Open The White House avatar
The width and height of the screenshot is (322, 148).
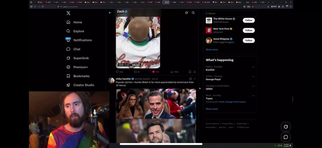(209, 20)
